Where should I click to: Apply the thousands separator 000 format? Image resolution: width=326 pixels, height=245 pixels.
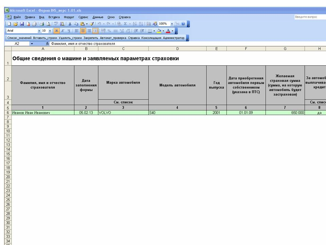115,31
